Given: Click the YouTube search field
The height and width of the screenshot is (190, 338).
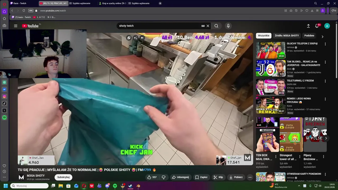Looking at the screenshot, I should [x=158, y=26].
